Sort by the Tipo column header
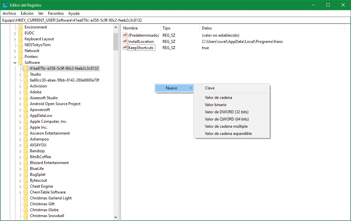Screen dimensions: 351x221 point(180,28)
